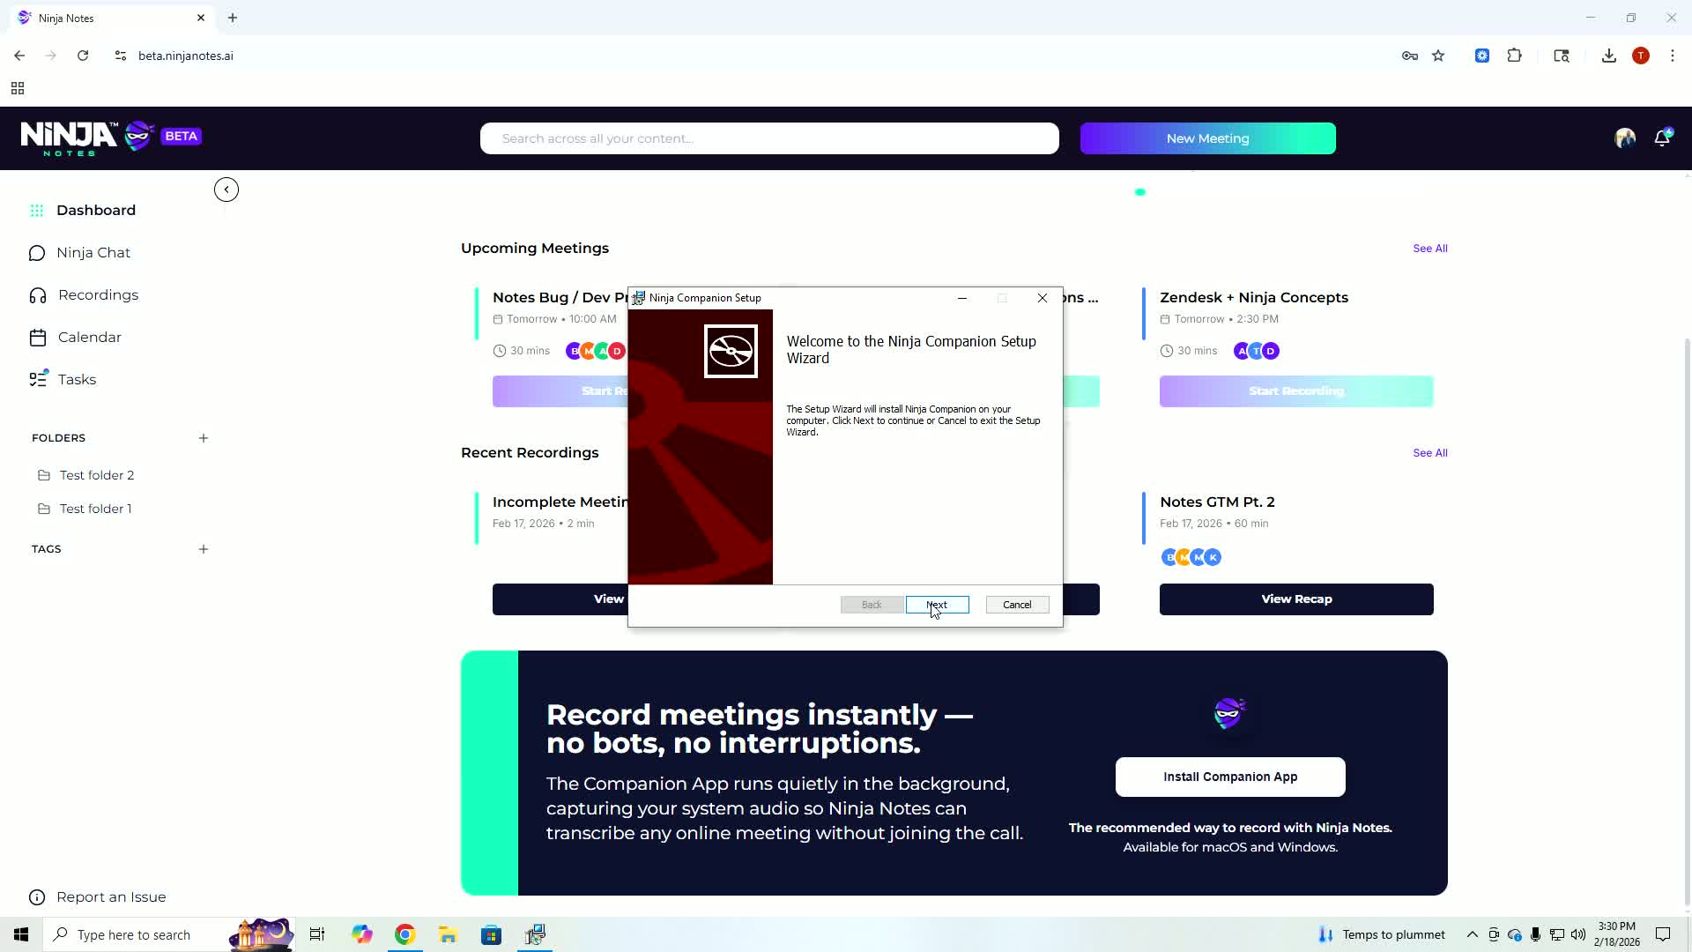Open Chrome three-dot menu
The width and height of the screenshot is (1692, 952).
click(1673, 56)
